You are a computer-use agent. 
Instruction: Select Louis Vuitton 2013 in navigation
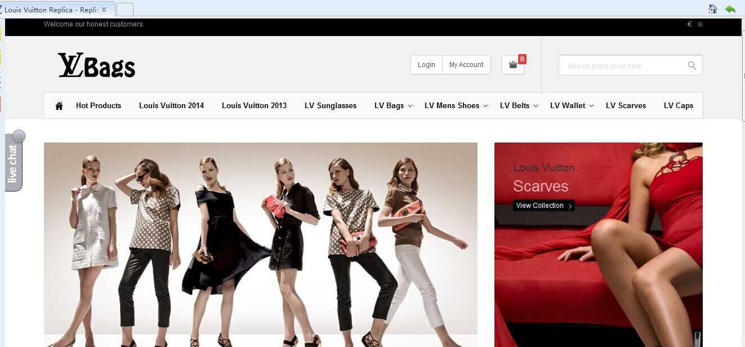(x=254, y=106)
